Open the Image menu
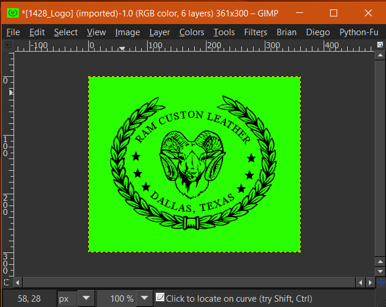Screen dimensions: 386x307 127,32
